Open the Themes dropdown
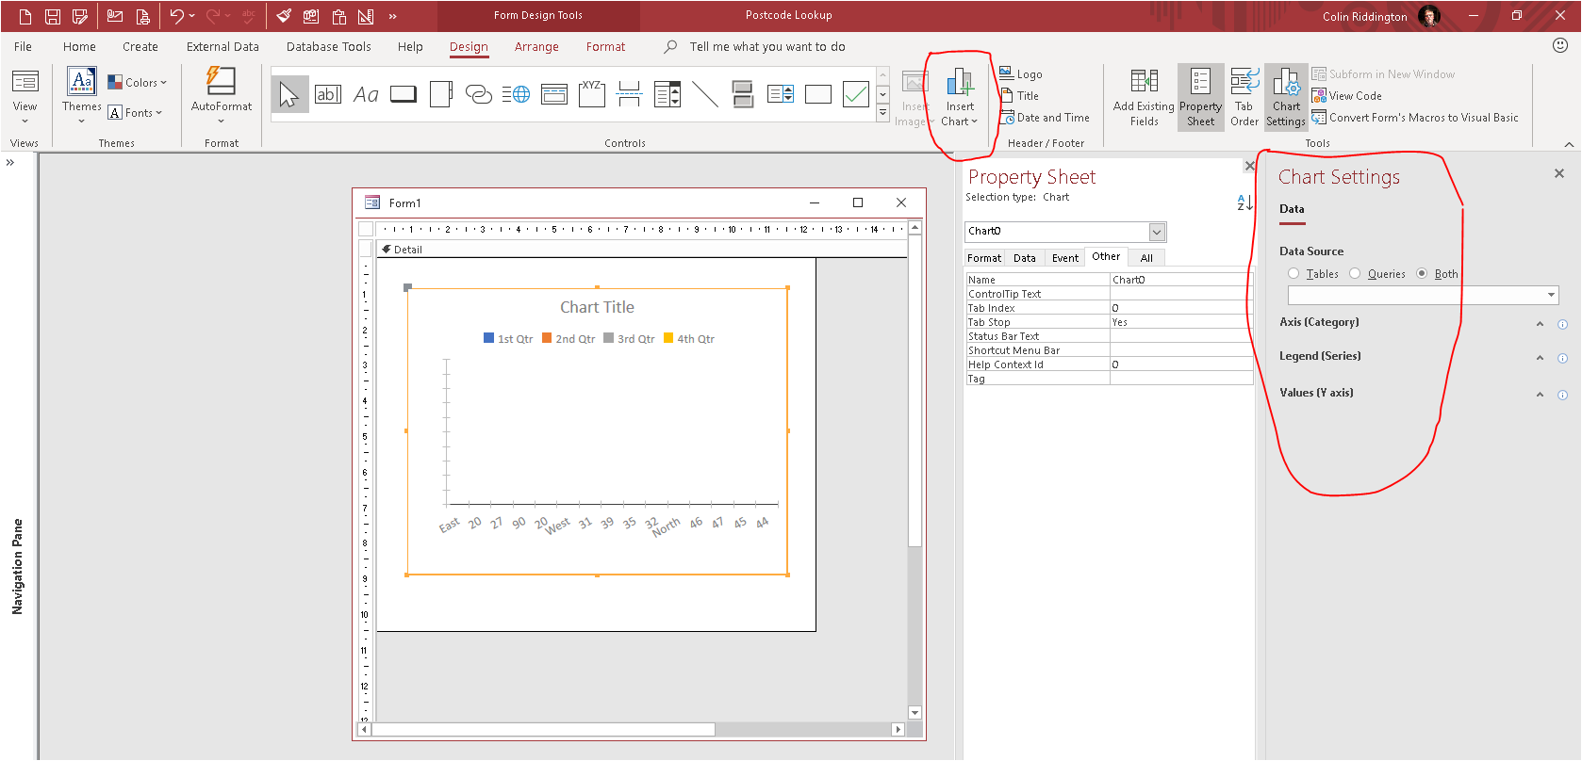 [x=82, y=121]
